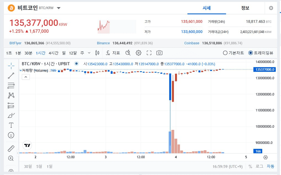Screen dimensions: 281x175
Task: Collapse the 거래량 volume panel
Action: 26,77
